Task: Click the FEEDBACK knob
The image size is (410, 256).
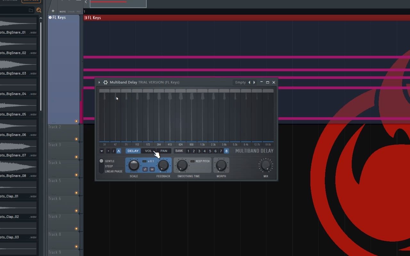Action: click(x=163, y=165)
